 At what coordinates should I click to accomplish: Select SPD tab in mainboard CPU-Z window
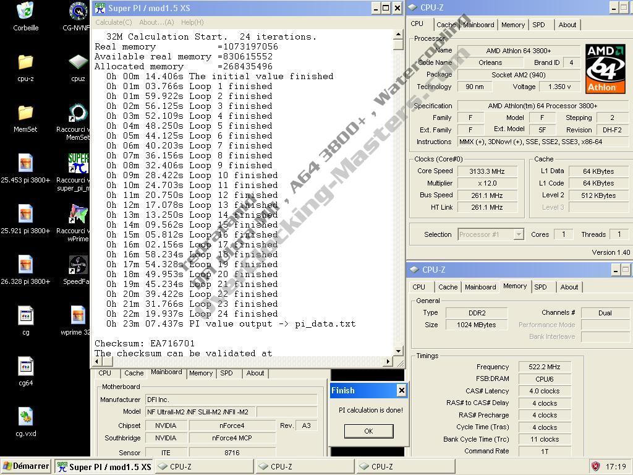(226, 373)
